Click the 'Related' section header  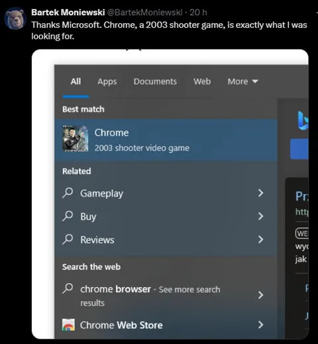pyautogui.click(x=77, y=171)
